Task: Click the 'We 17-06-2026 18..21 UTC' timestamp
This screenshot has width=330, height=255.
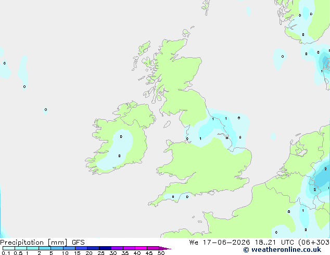Action: [x=242, y=243]
